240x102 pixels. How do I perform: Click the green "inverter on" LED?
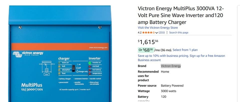[90, 63]
